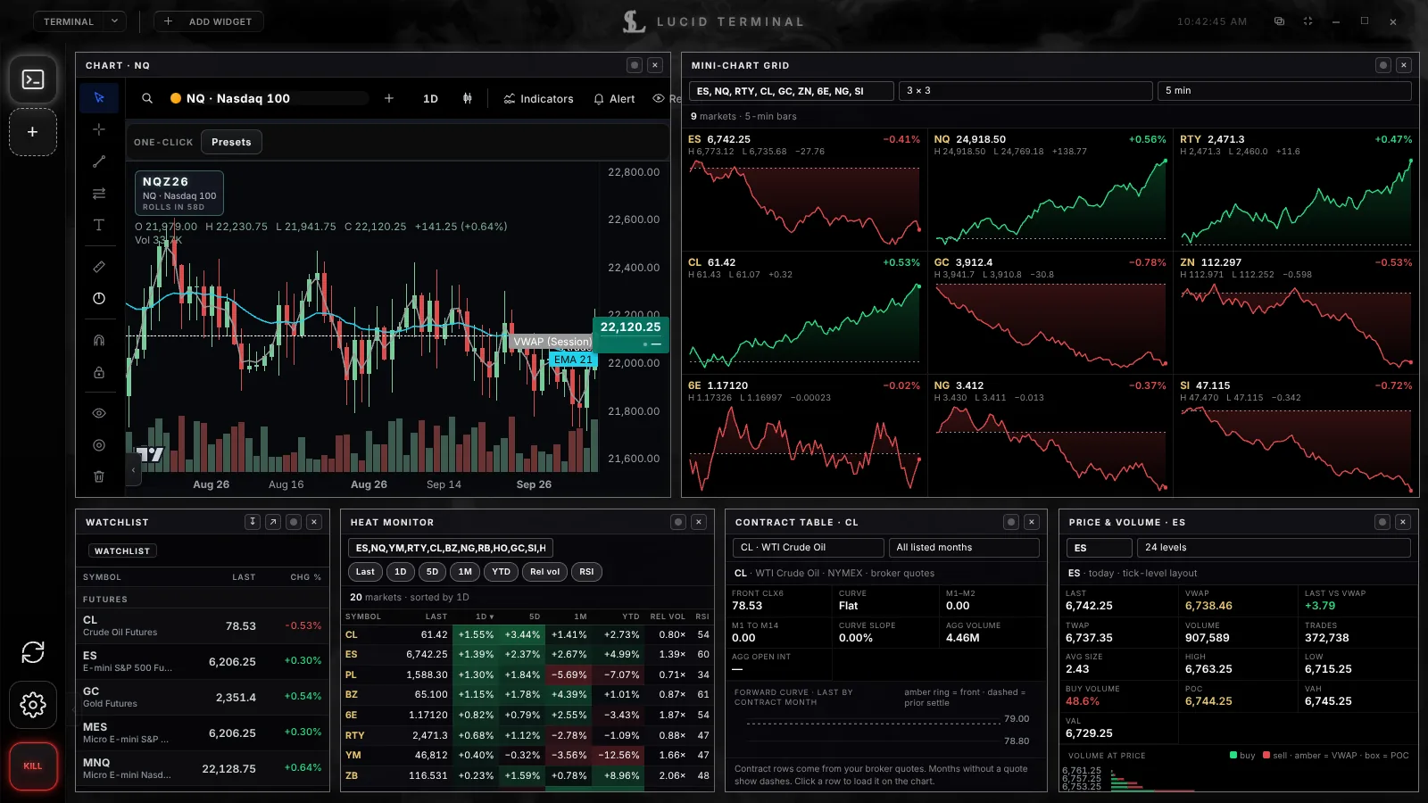Click the Watchlist panel link-dot button
This screenshot has height=803, width=1428.
[x=294, y=522]
